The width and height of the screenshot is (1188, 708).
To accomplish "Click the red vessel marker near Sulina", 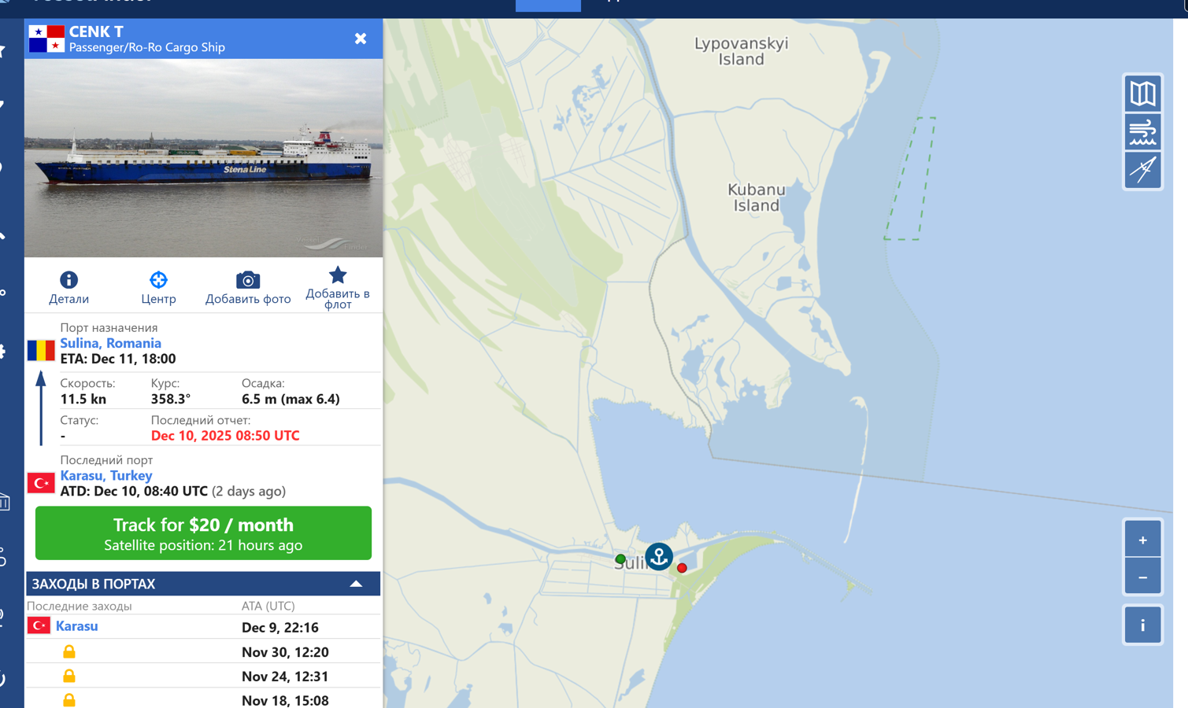I will [x=682, y=568].
